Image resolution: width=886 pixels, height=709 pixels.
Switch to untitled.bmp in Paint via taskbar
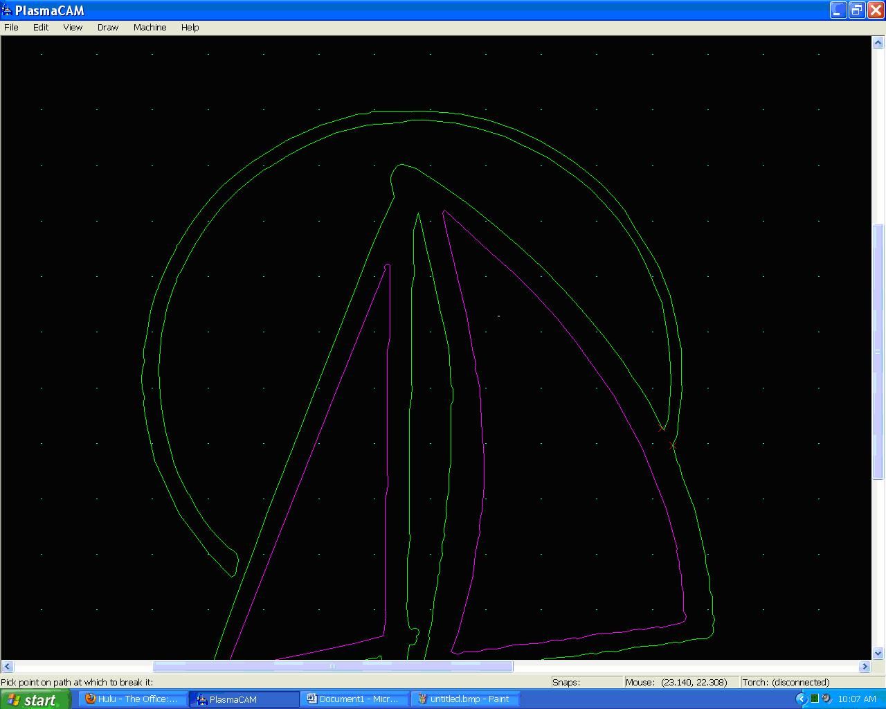coord(464,699)
